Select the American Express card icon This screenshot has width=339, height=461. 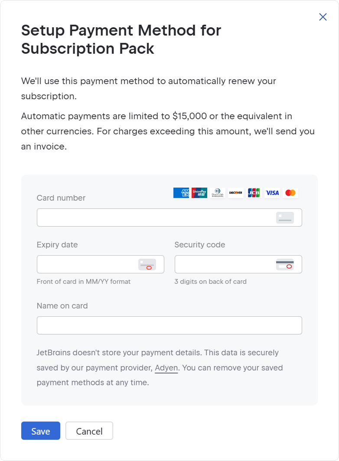[x=181, y=193]
